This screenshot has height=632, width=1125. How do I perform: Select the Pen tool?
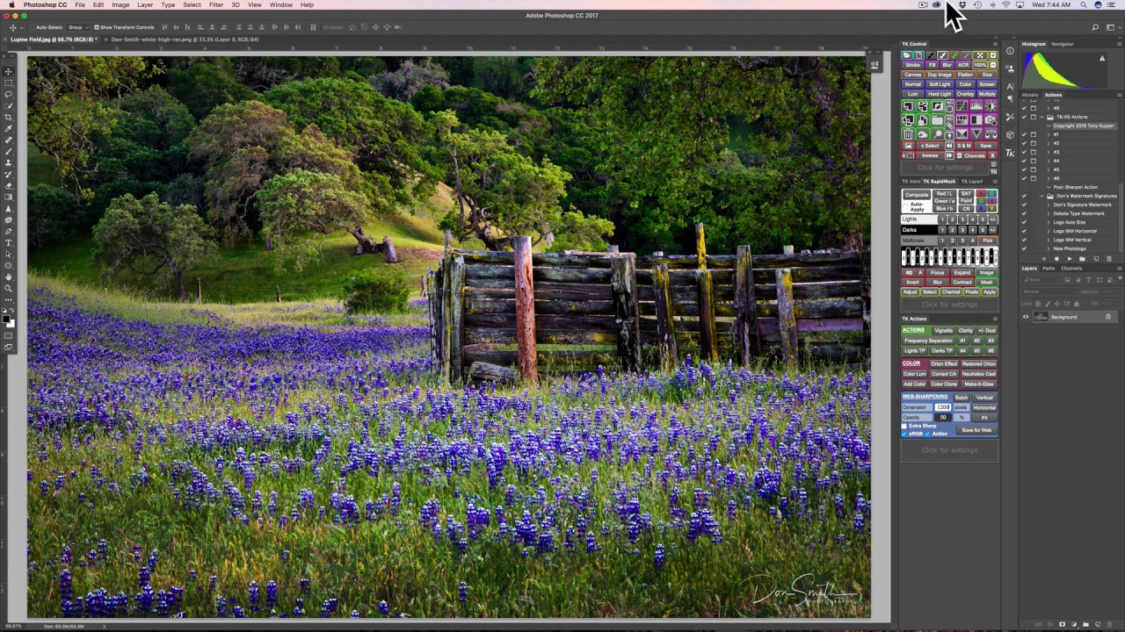(x=9, y=231)
